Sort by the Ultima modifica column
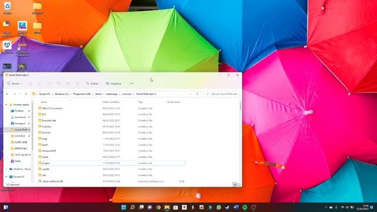This screenshot has width=377, height=212. click(111, 102)
